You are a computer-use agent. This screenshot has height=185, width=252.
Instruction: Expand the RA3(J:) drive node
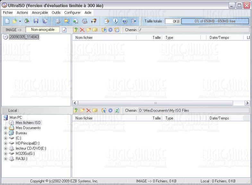pos(6,159)
